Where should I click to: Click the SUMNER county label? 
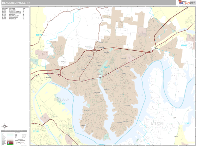click(x=143, y=34)
